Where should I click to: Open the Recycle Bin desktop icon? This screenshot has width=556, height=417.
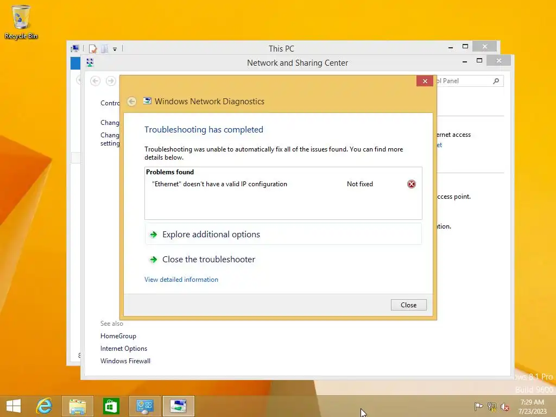coord(21,22)
